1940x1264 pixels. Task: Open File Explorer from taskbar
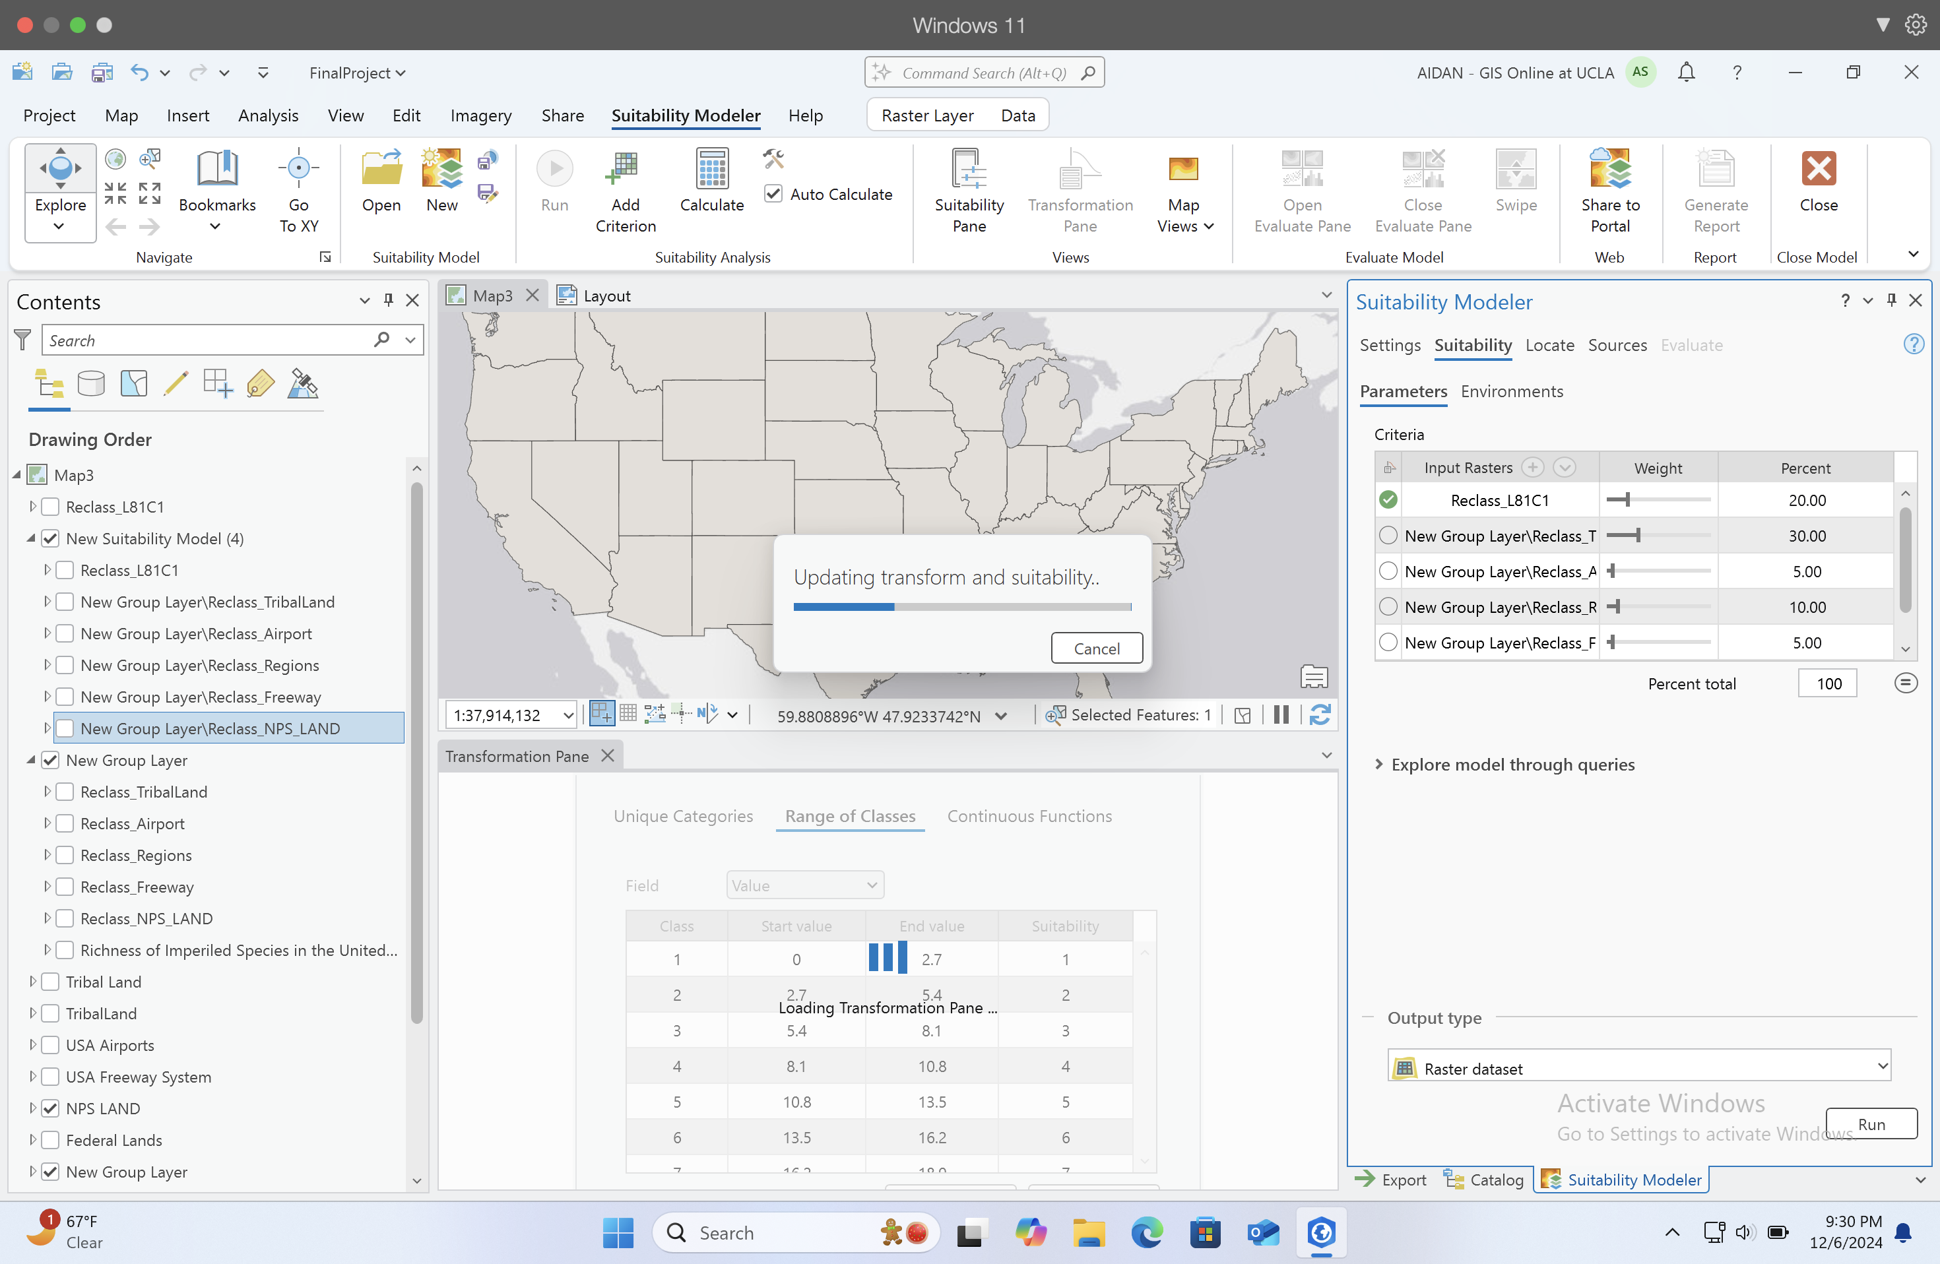click(x=1087, y=1232)
